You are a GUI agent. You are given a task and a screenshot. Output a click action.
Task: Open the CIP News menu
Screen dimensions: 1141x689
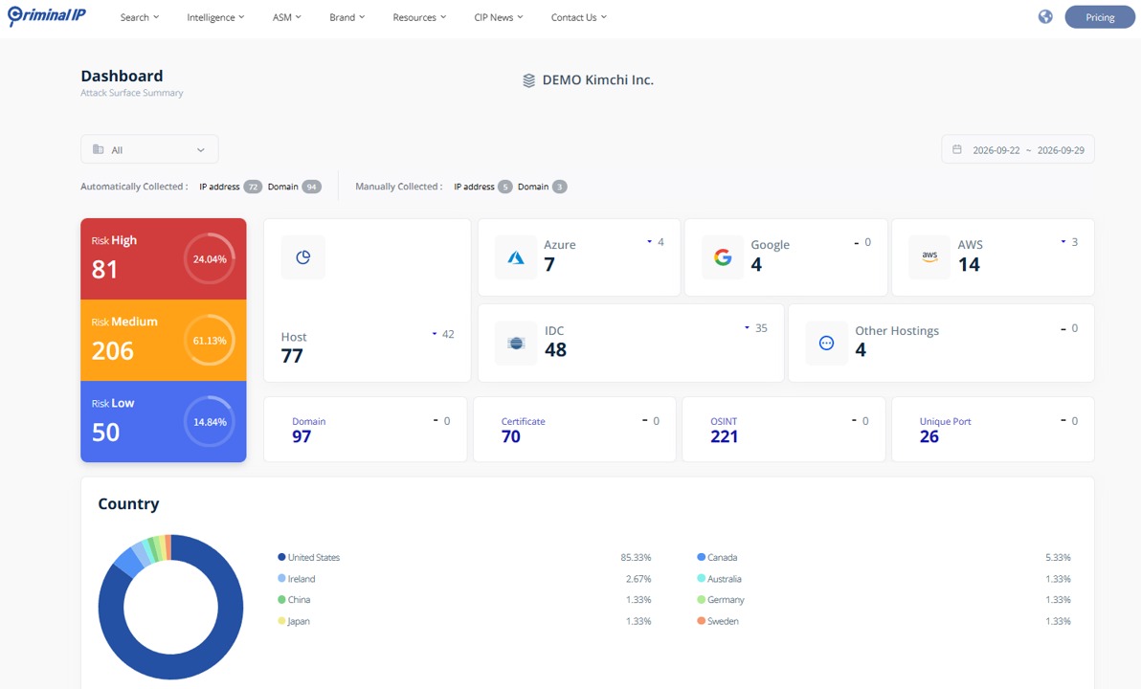499,16
